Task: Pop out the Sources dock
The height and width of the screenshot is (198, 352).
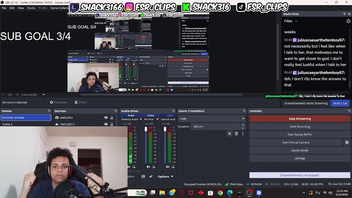Action: [x=116, y=111]
